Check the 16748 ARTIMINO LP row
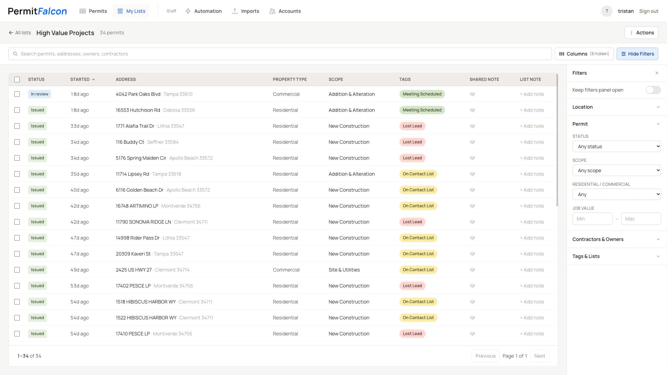This screenshot has width=667, height=375. 17,206
